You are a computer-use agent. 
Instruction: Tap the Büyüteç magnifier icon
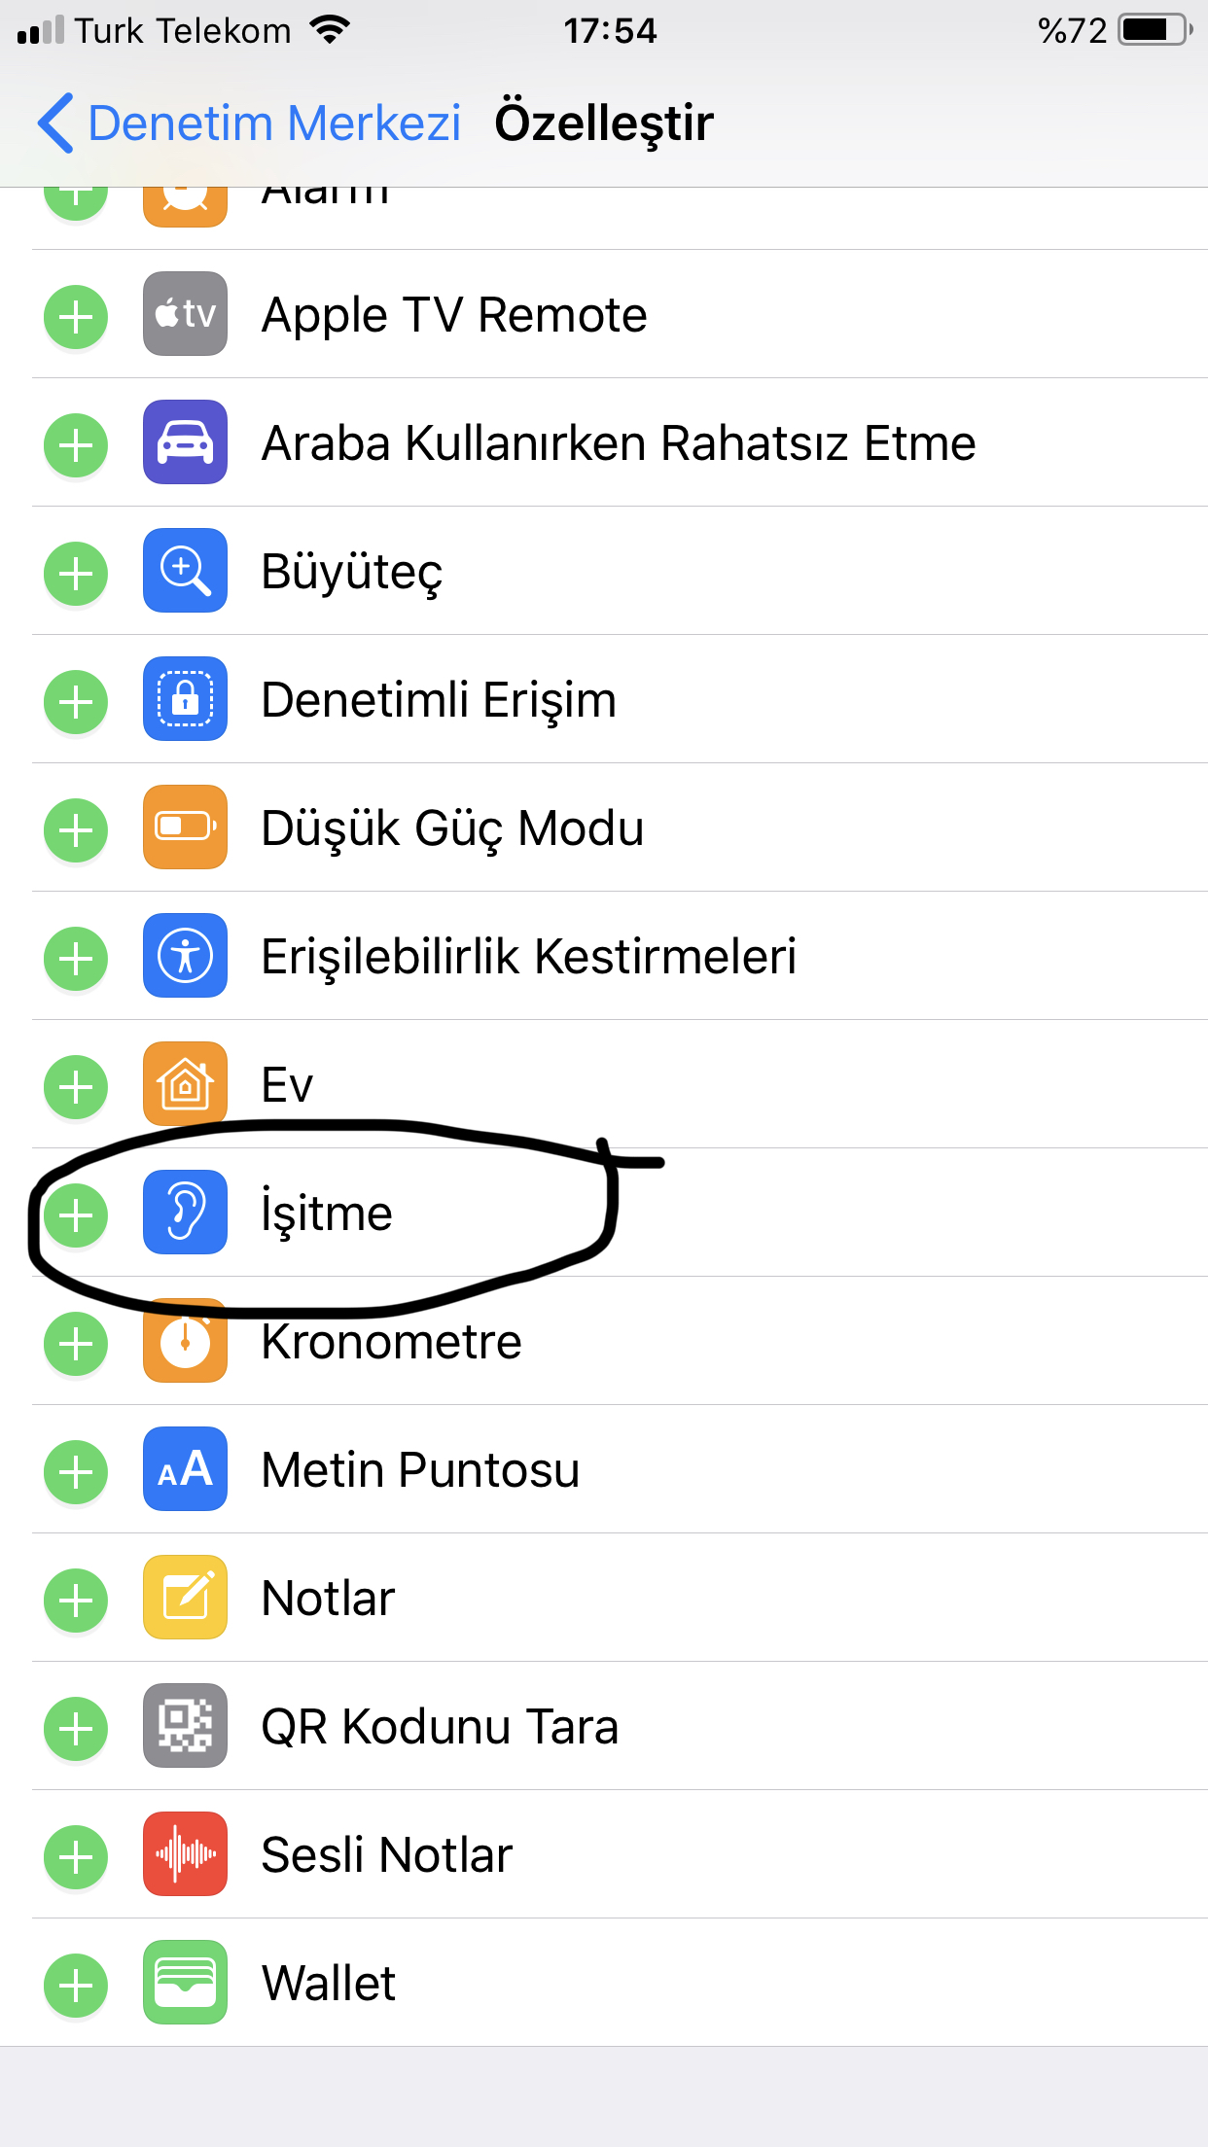point(185,571)
